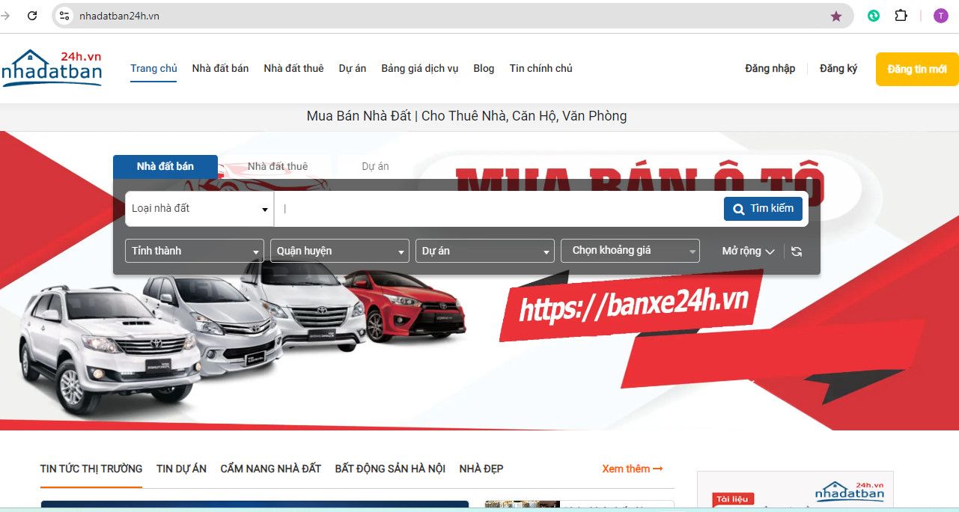
Task: Select the NHÀ ĐẸP tab
Action: click(x=481, y=469)
